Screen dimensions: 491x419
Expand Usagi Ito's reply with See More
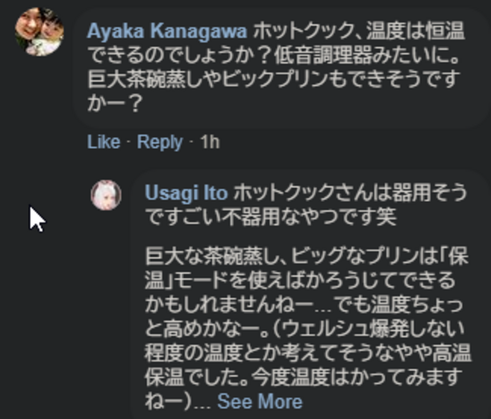260,401
